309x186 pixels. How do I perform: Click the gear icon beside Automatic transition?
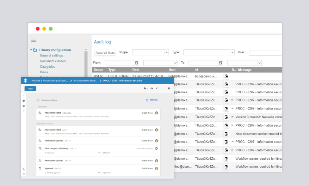[156, 148]
